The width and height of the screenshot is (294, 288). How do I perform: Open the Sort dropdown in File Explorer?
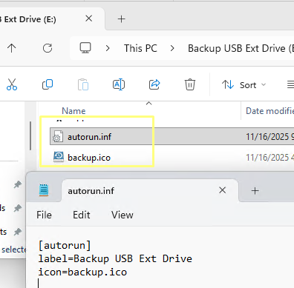point(244,85)
